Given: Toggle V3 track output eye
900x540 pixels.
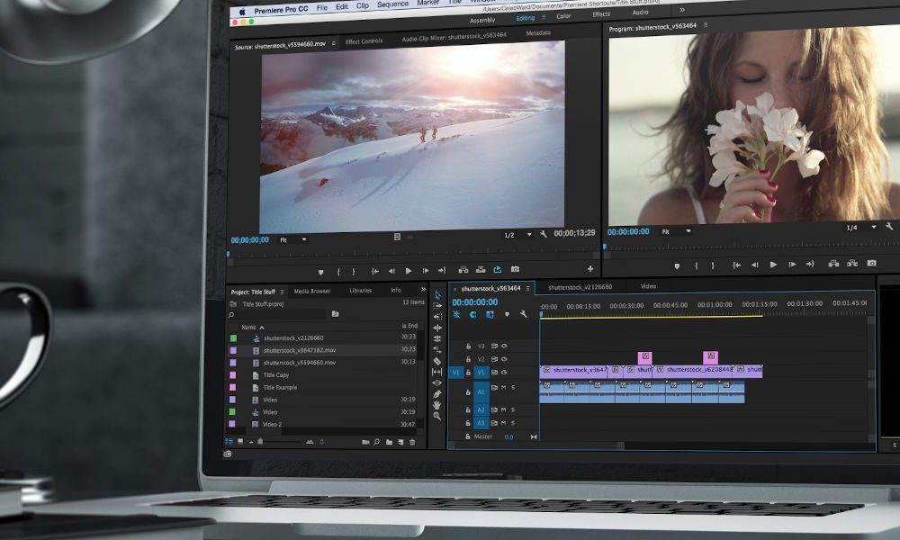Looking at the screenshot, I should click(504, 346).
